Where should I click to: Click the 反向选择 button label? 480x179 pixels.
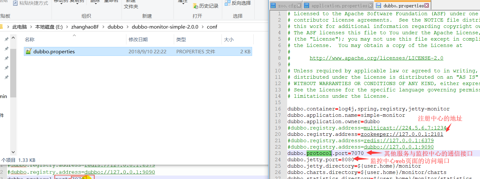tap(241, 3)
